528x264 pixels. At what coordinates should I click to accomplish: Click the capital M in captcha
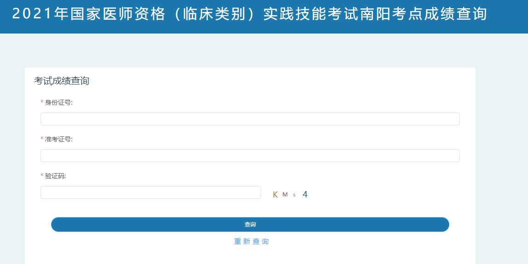point(285,195)
